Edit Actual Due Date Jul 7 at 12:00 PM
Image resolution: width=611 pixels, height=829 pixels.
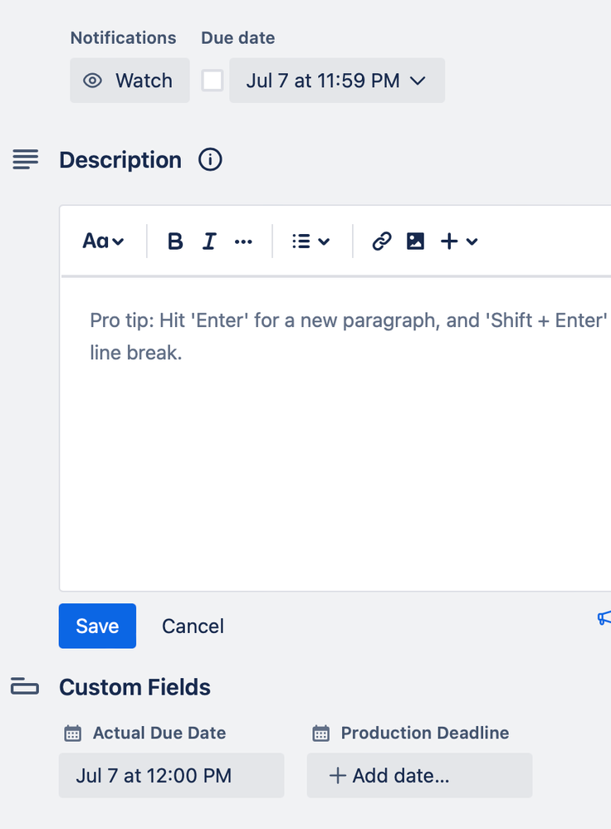click(x=171, y=776)
